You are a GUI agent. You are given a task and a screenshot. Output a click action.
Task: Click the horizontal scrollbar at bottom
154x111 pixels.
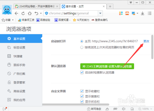click(x=76, y=105)
